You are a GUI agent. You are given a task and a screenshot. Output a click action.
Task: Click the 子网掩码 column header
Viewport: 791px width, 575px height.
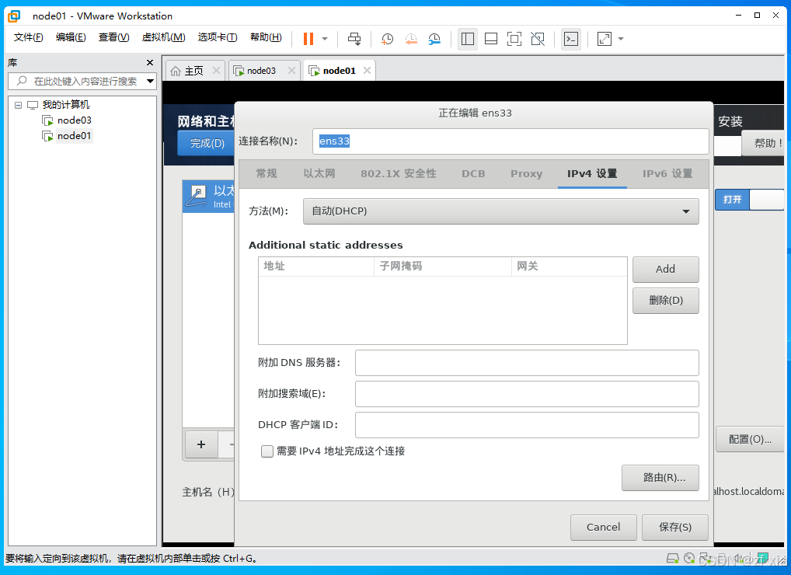tap(443, 267)
